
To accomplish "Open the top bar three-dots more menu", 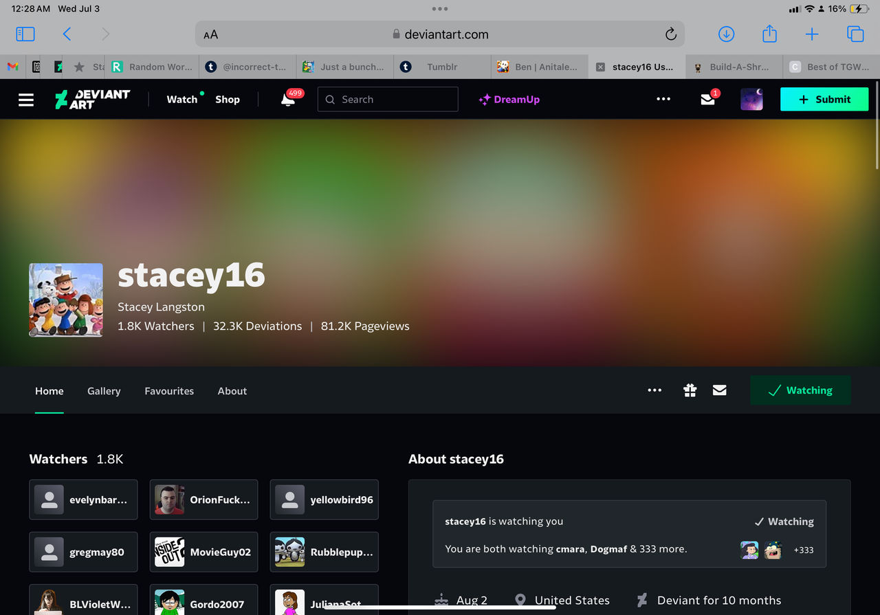I will click(x=663, y=99).
